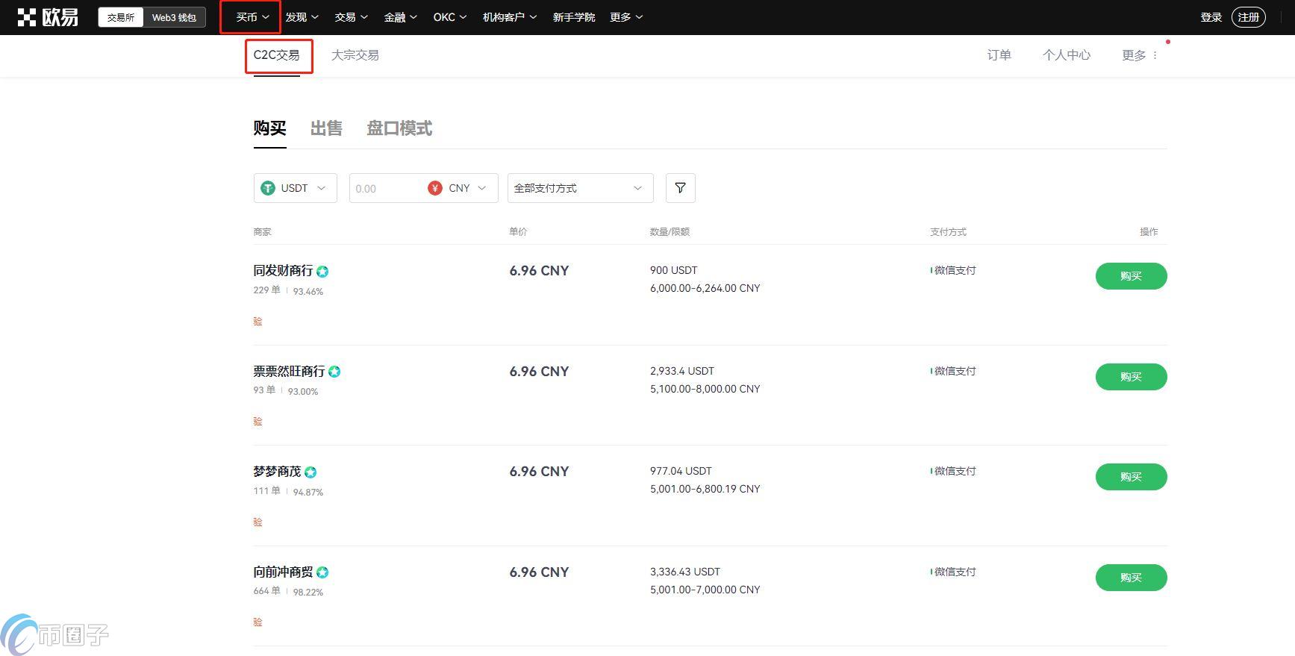Expand the 发现 menu

coord(302,17)
